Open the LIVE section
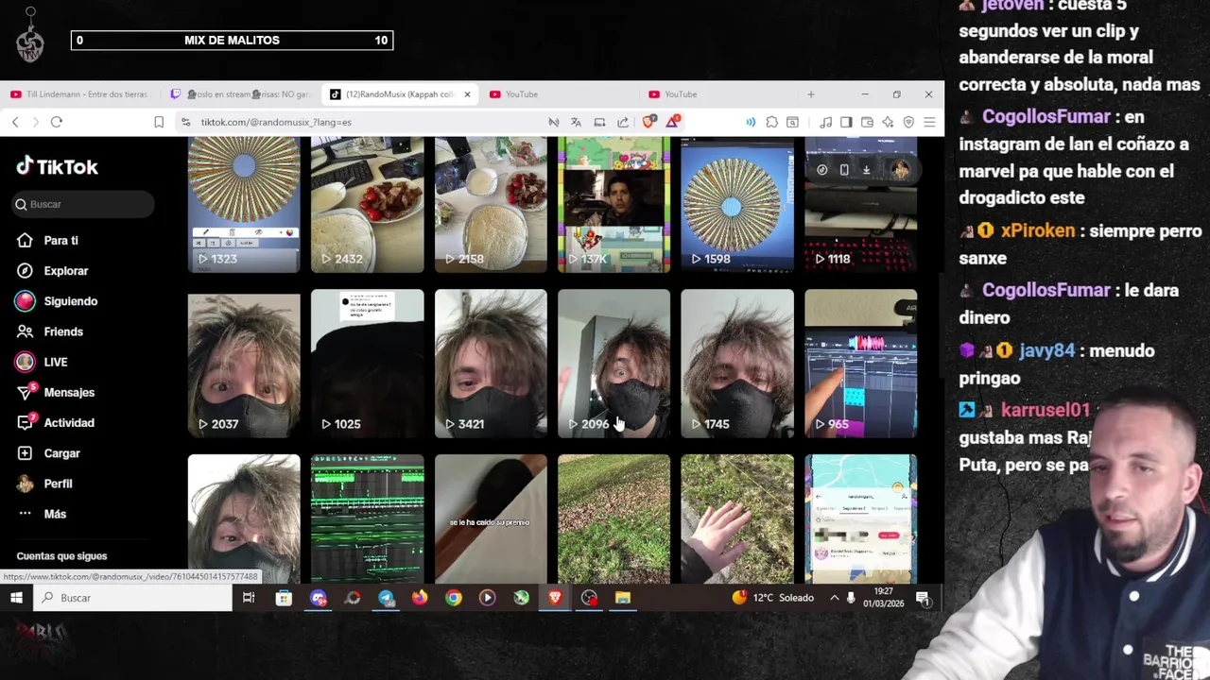The width and height of the screenshot is (1210, 680). [42, 362]
